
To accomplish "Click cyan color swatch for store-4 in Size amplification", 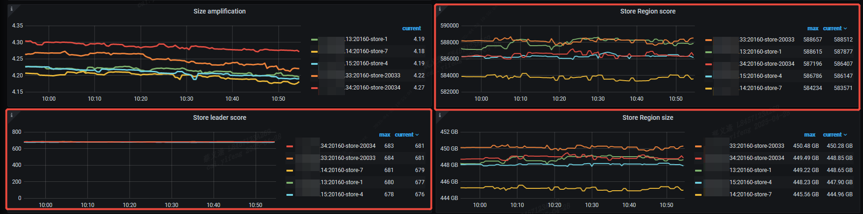I will [x=314, y=64].
